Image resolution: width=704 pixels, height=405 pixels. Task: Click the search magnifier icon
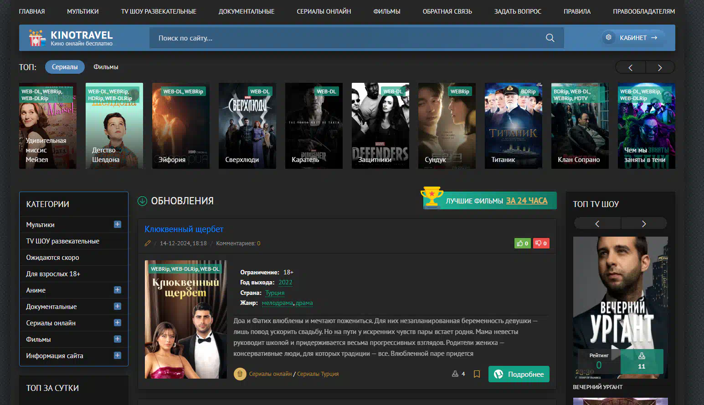(x=550, y=38)
